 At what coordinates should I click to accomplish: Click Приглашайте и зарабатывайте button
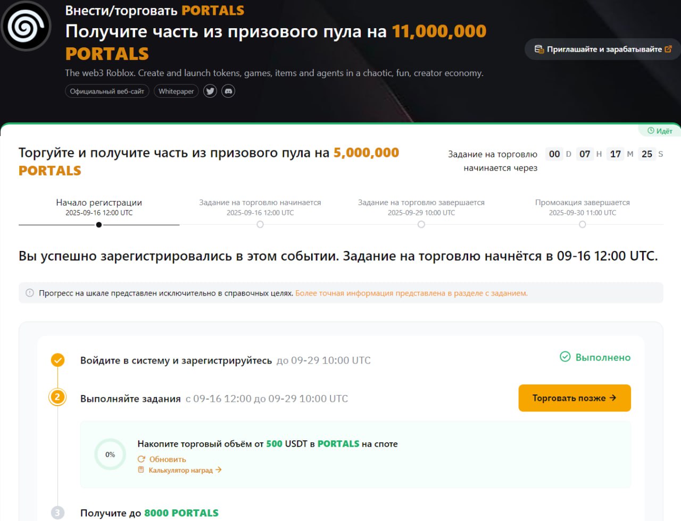tap(603, 49)
